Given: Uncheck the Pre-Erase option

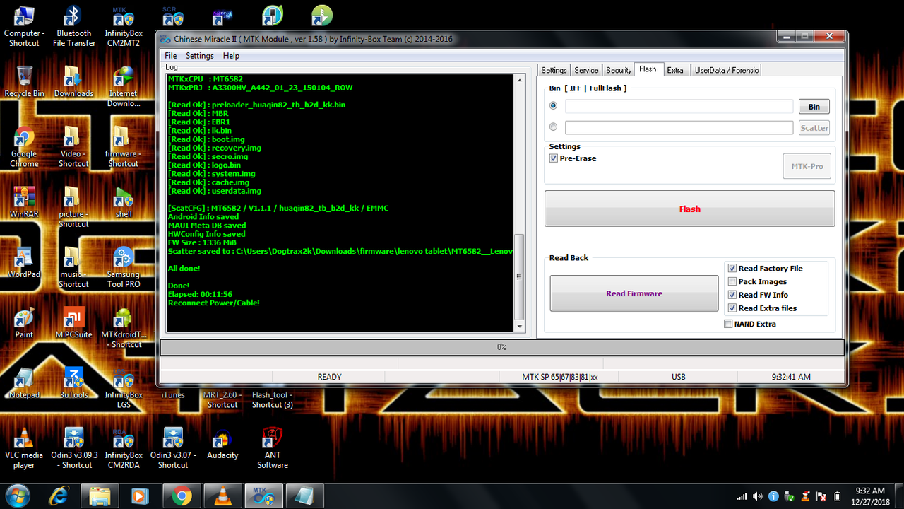Looking at the screenshot, I should pyautogui.click(x=554, y=158).
